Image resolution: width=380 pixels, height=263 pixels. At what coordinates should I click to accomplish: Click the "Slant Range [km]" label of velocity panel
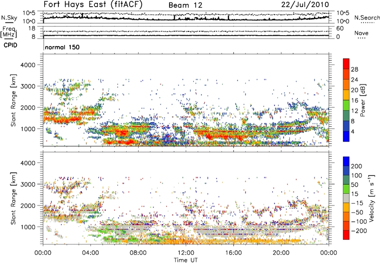(x=13, y=198)
